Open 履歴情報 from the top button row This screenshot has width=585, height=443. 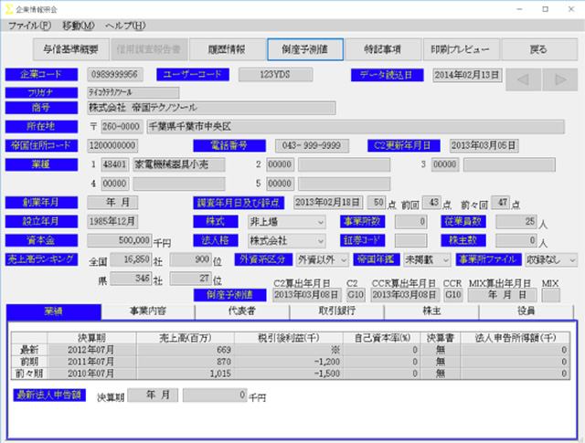[226, 49]
